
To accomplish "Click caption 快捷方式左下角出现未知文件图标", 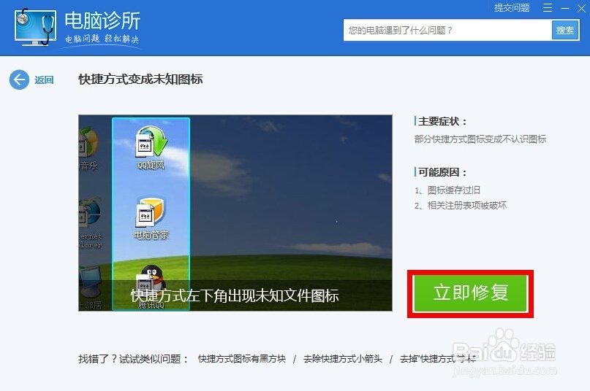I will coord(235,295).
